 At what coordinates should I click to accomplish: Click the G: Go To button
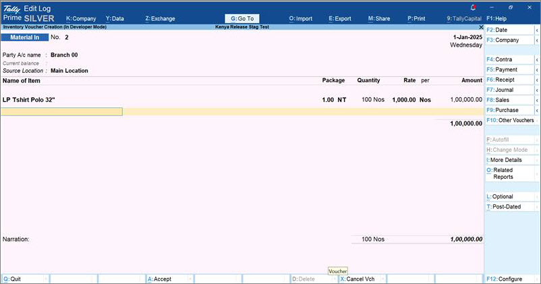coord(242,19)
